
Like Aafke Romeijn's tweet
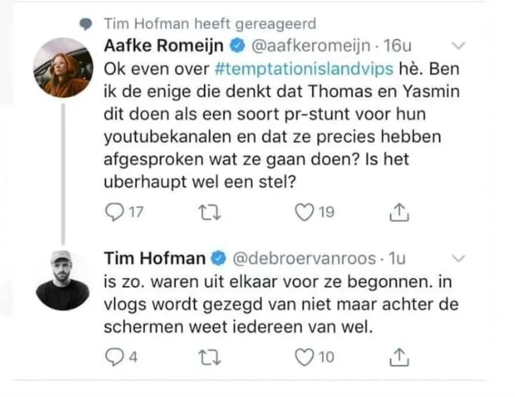tap(303, 212)
